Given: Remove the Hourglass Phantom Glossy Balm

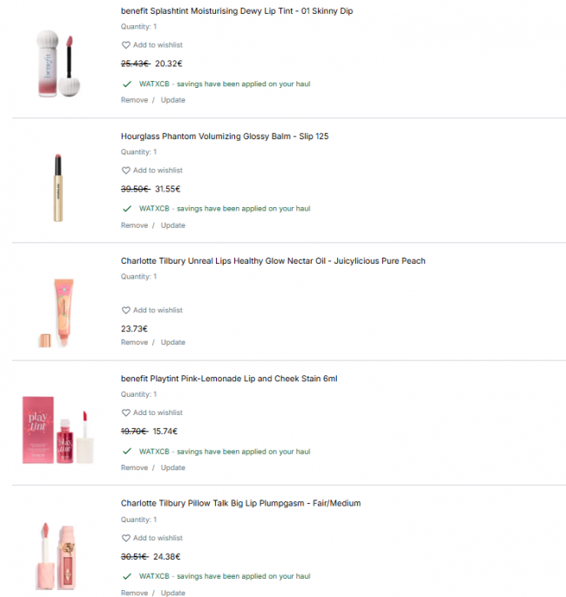Looking at the screenshot, I should pyautogui.click(x=134, y=225).
